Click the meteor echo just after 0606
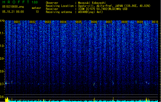The width and height of the screenshot is (161, 102). 94,84
